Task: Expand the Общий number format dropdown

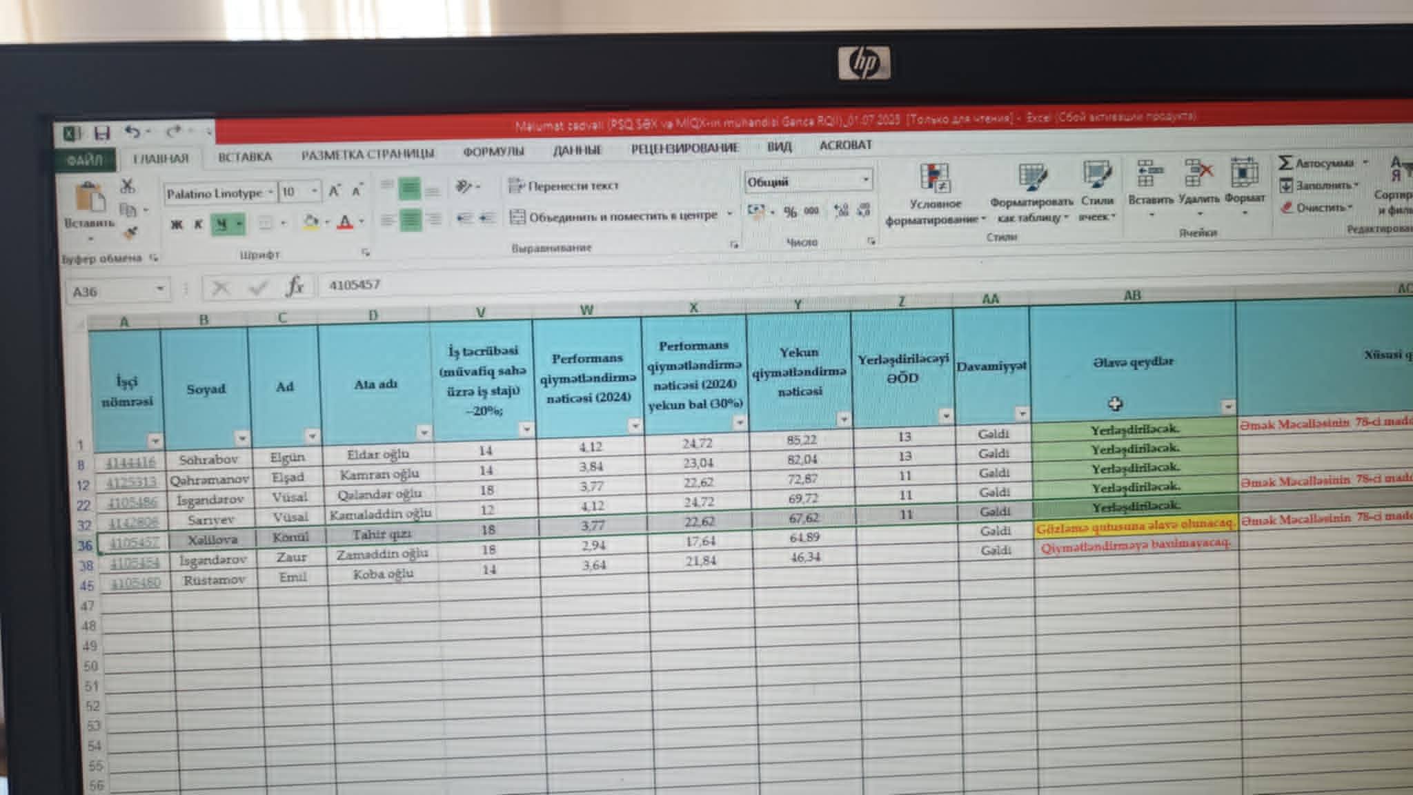Action: pos(865,180)
